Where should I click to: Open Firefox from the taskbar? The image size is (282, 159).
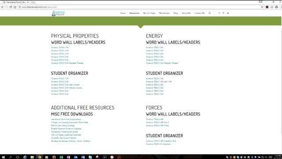[54, 157]
